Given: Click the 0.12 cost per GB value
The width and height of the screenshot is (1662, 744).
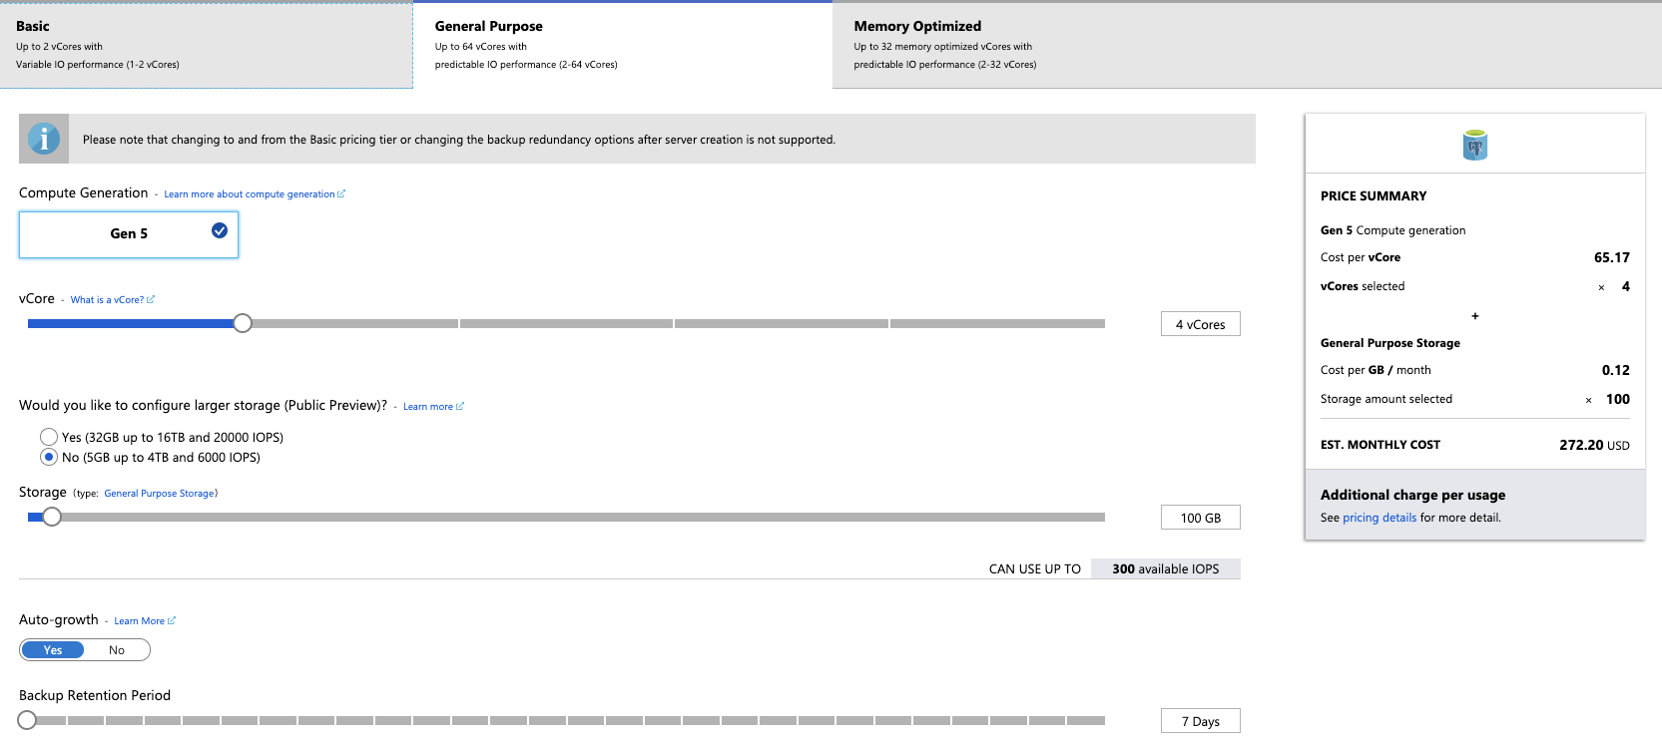Looking at the screenshot, I should (1616, 370).
